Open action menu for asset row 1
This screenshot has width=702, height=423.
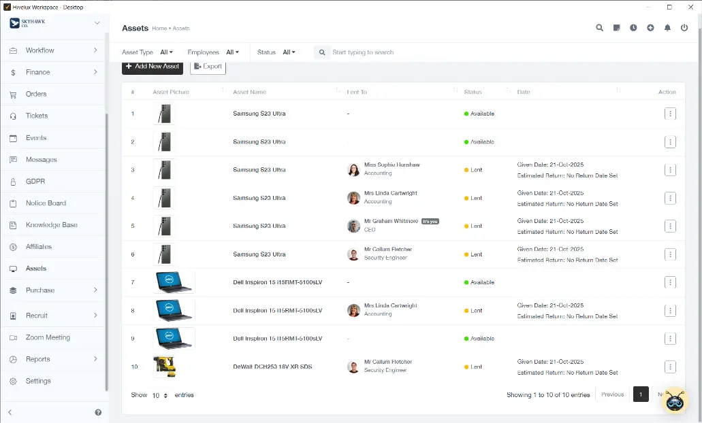pos(670,114)
